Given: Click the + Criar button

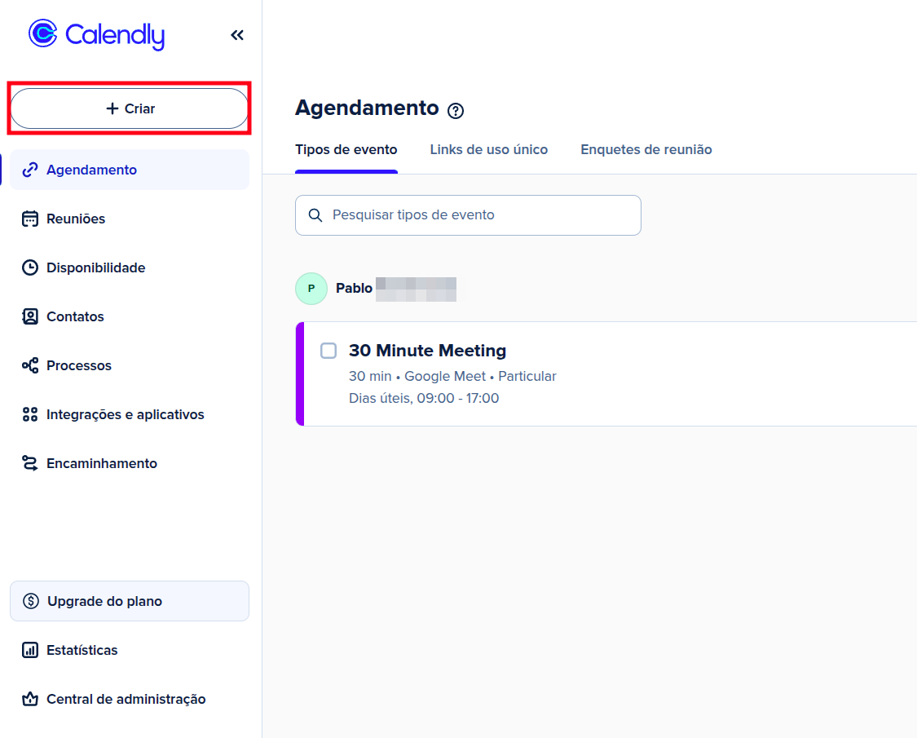Looking at the screenshot, I should click(130, 108).
